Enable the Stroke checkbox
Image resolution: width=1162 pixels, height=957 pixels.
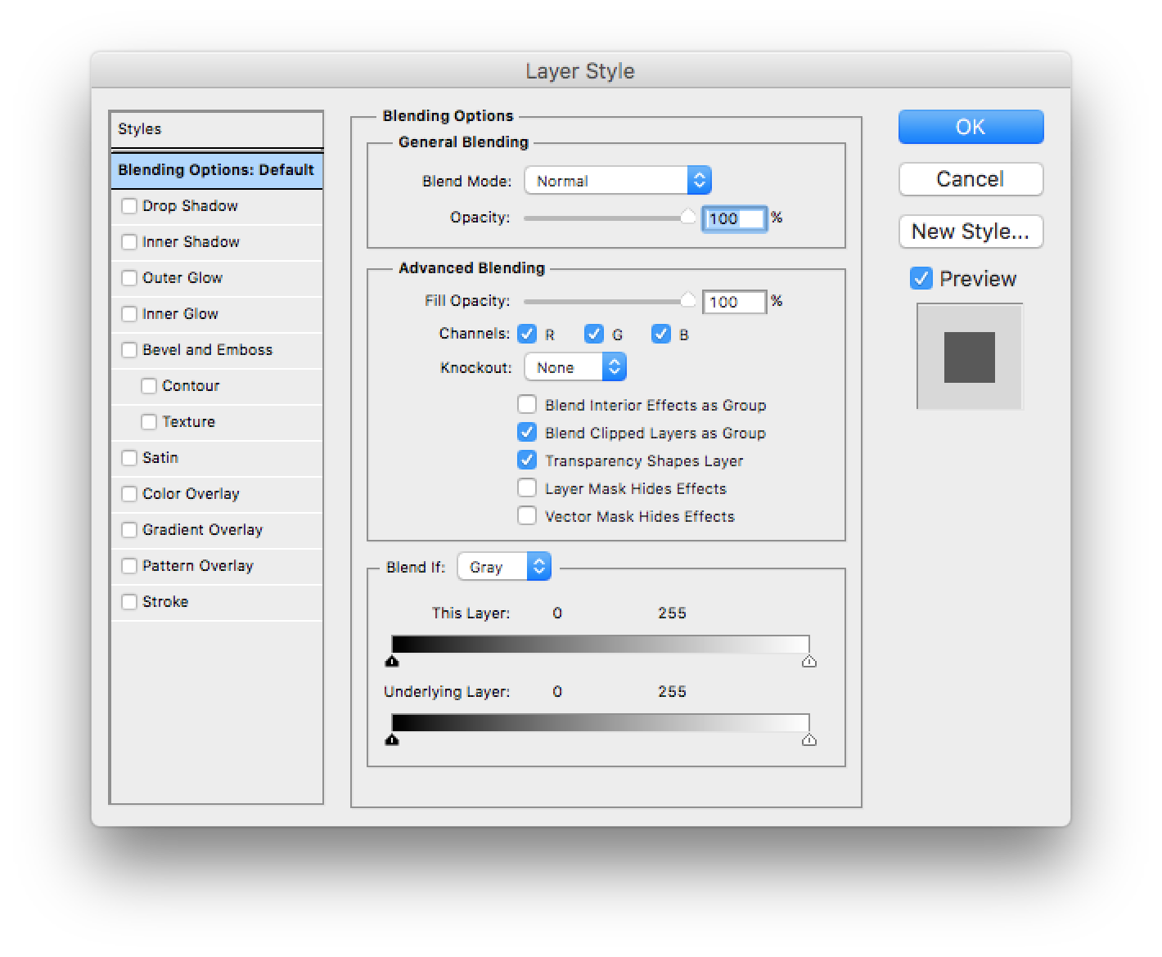pyautogui.click(x=129, y=602)
